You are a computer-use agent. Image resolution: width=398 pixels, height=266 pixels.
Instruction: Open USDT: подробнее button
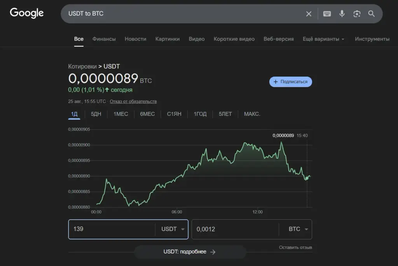[x=190, y=252]
